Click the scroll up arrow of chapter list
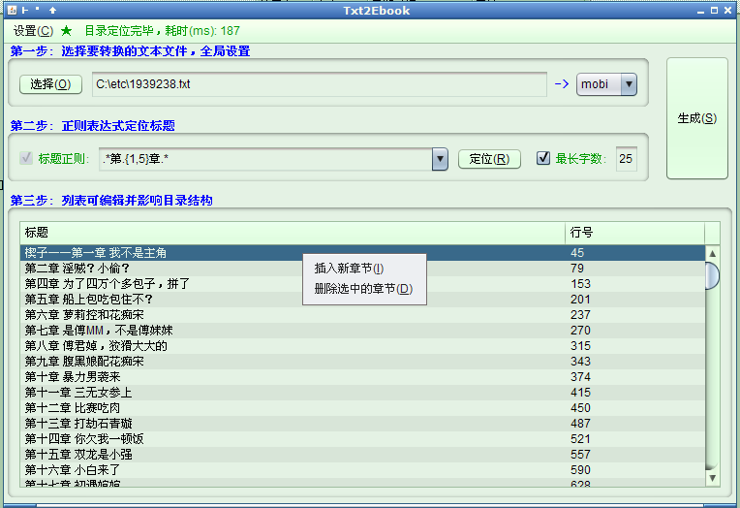The width and height of the screenshot is (740, 508). coord(712,253)
